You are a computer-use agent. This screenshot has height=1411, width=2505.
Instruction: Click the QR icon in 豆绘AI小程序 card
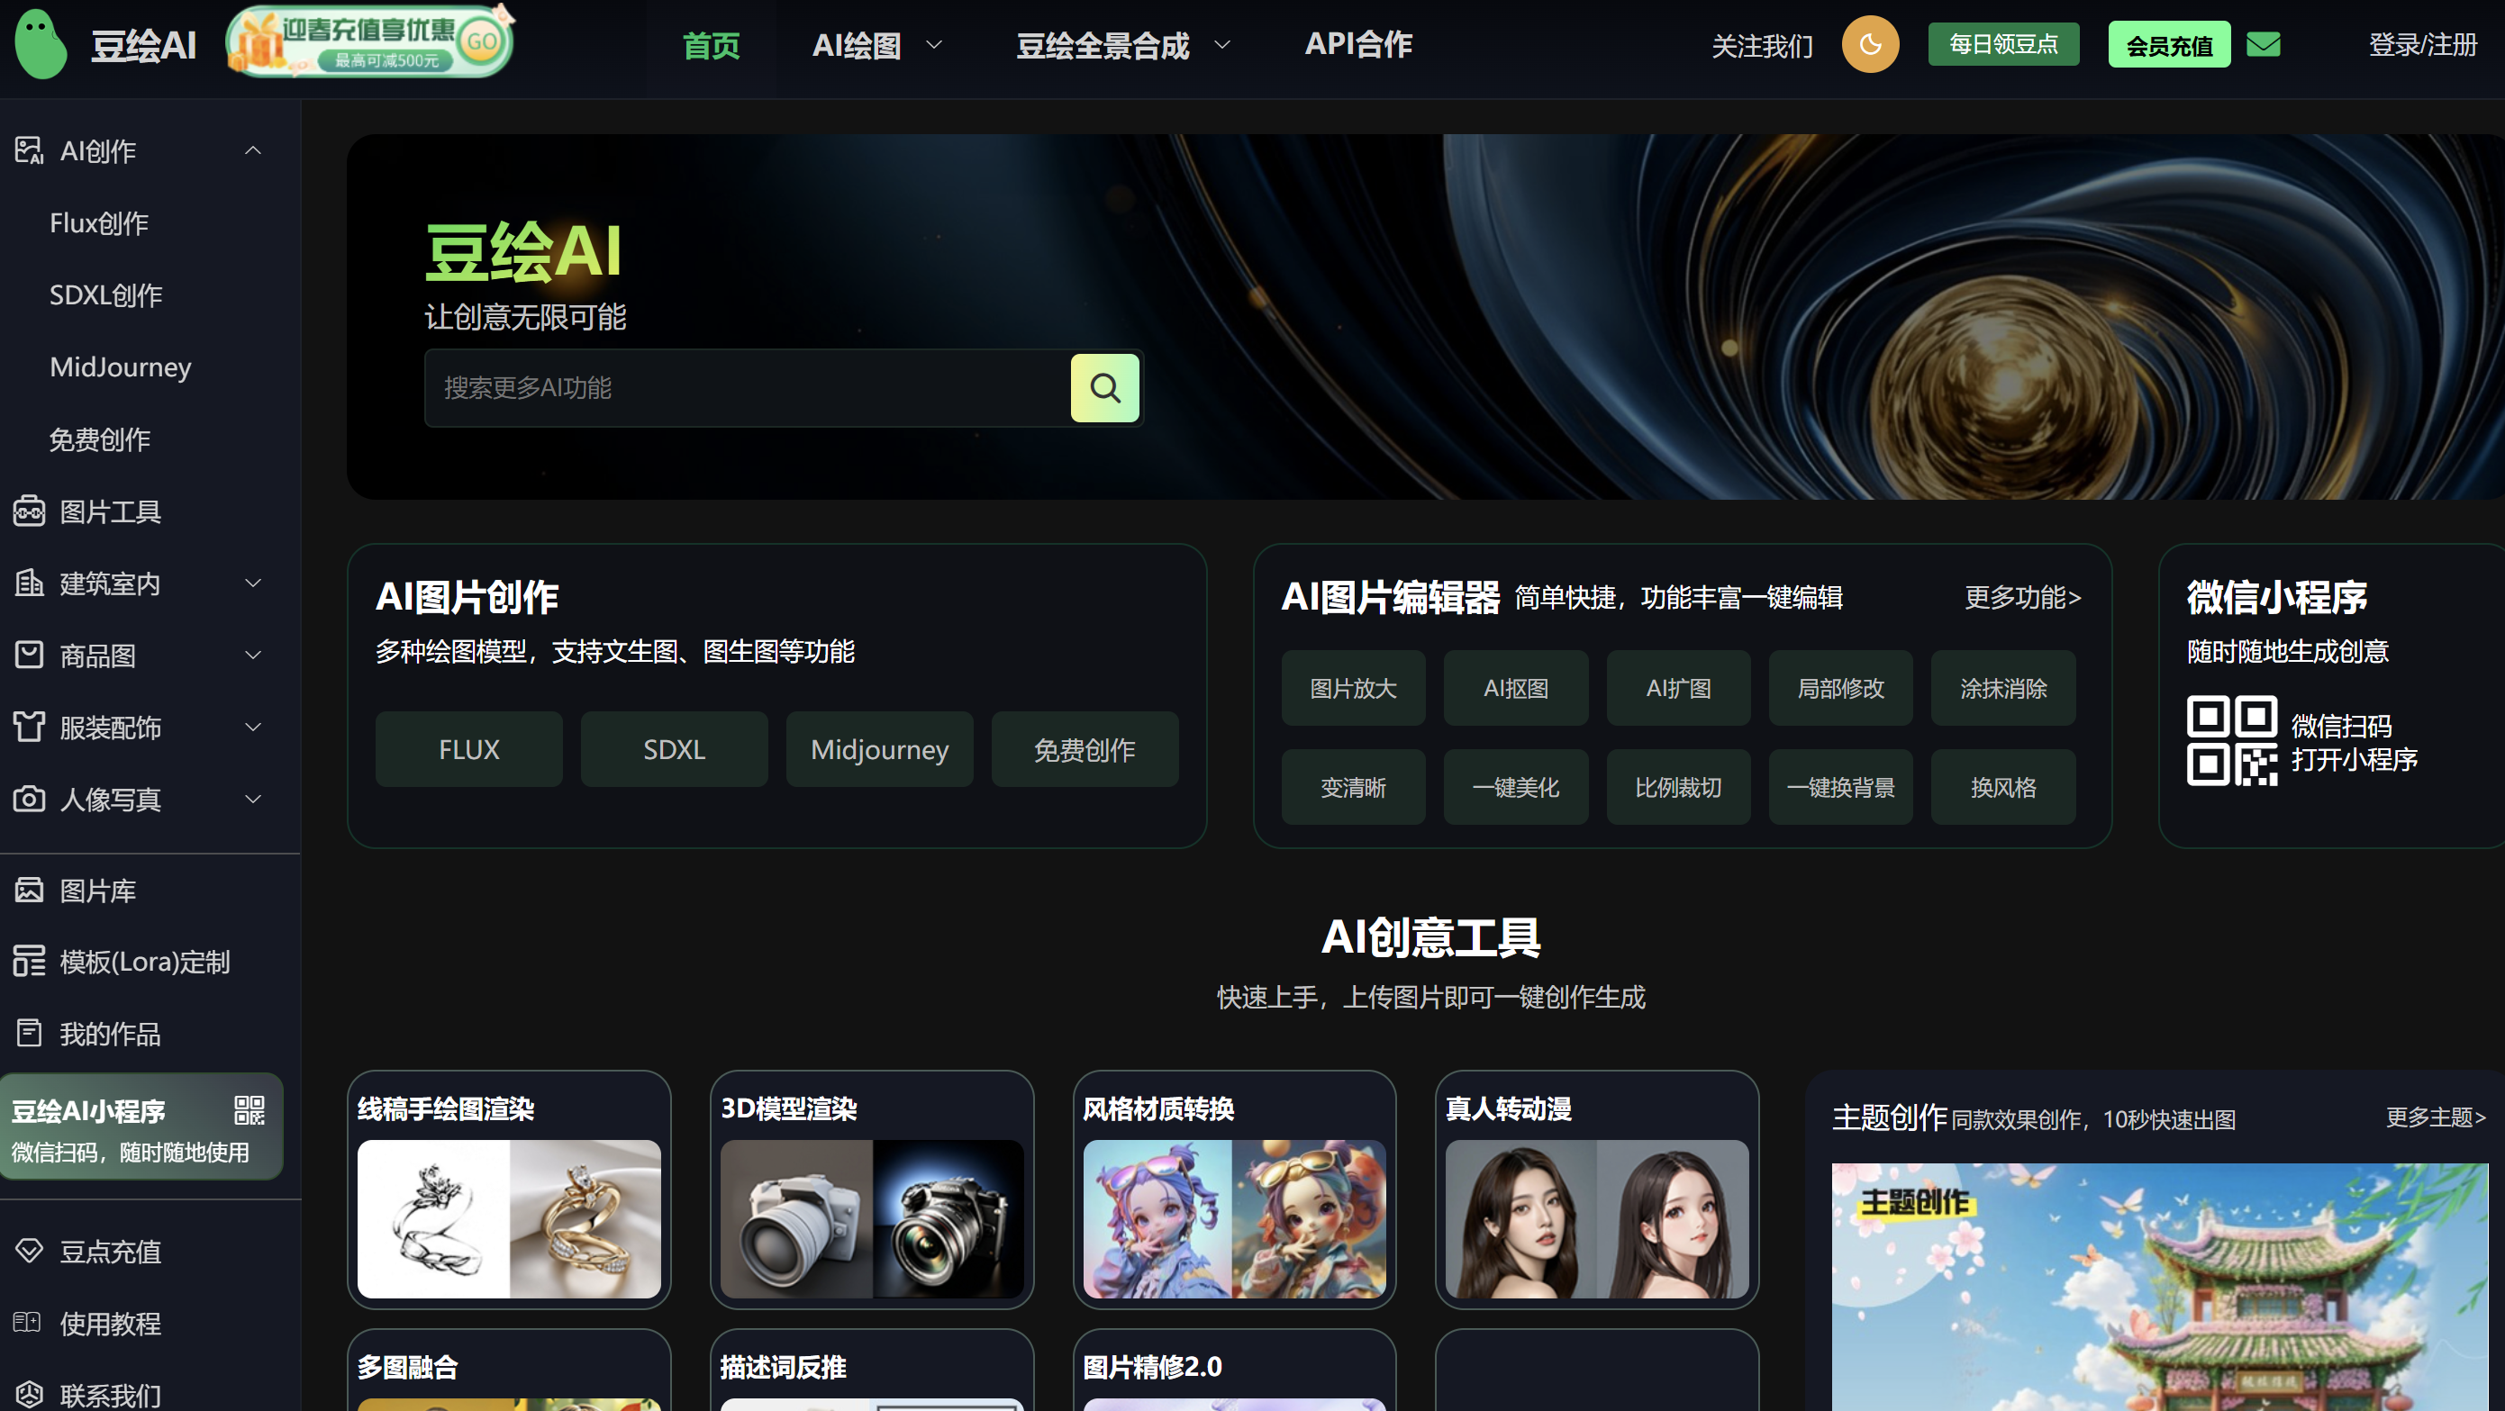[250, 1110]
